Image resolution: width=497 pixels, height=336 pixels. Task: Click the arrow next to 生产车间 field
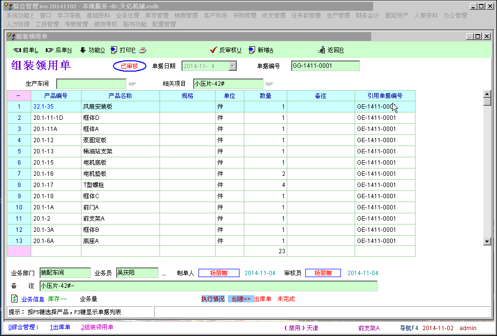[132, 84]
